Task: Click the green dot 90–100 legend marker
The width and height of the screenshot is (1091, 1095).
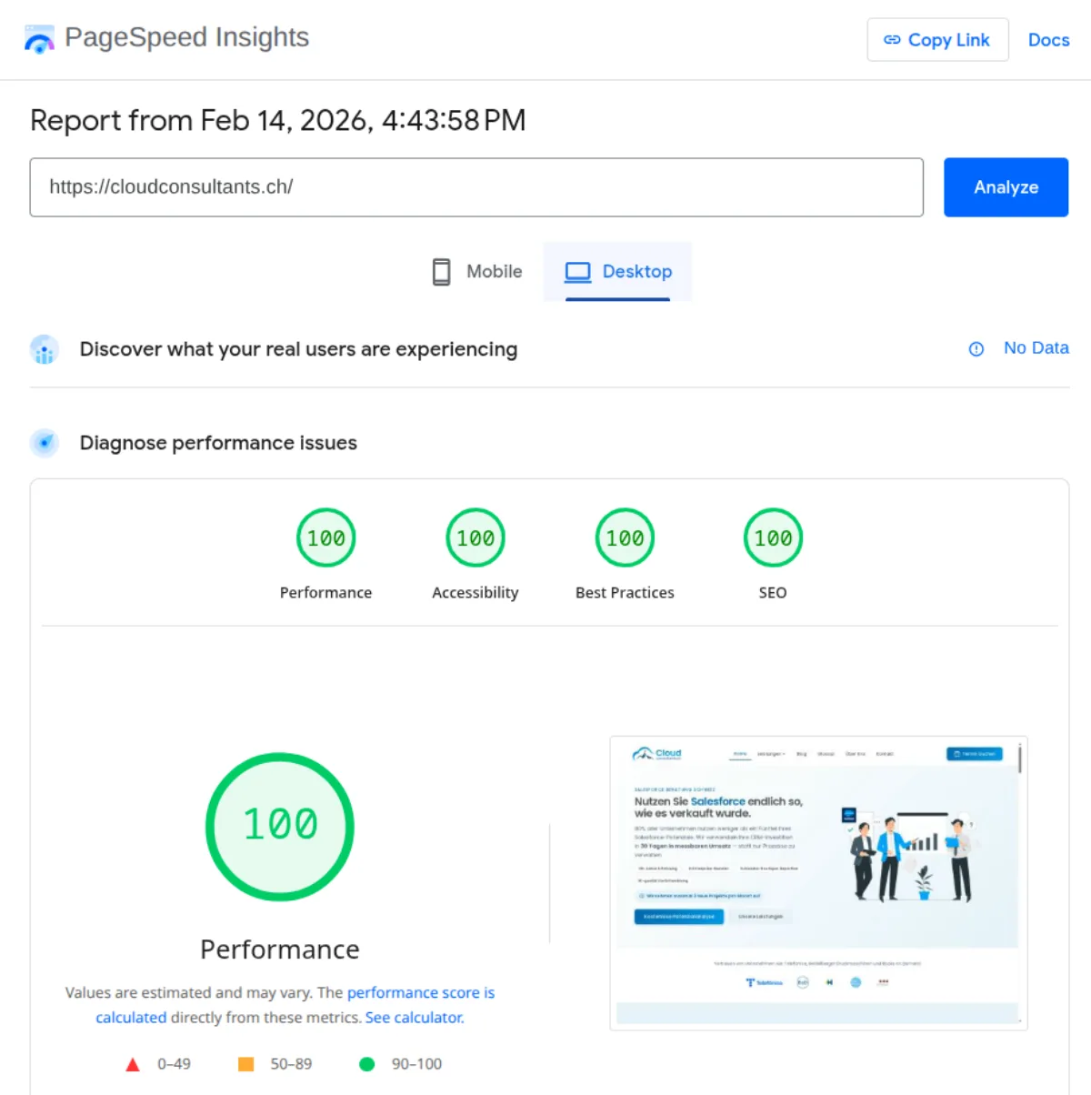Action: (367, 1063)
